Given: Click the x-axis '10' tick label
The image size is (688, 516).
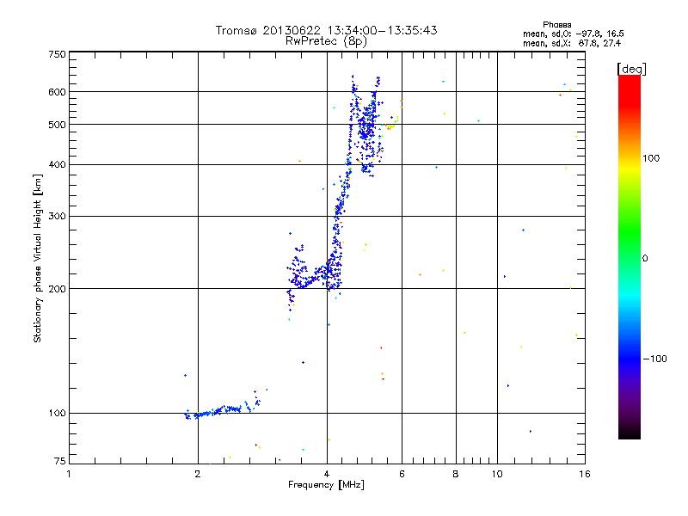Looking at the screenshot, I should click(497, 474).
